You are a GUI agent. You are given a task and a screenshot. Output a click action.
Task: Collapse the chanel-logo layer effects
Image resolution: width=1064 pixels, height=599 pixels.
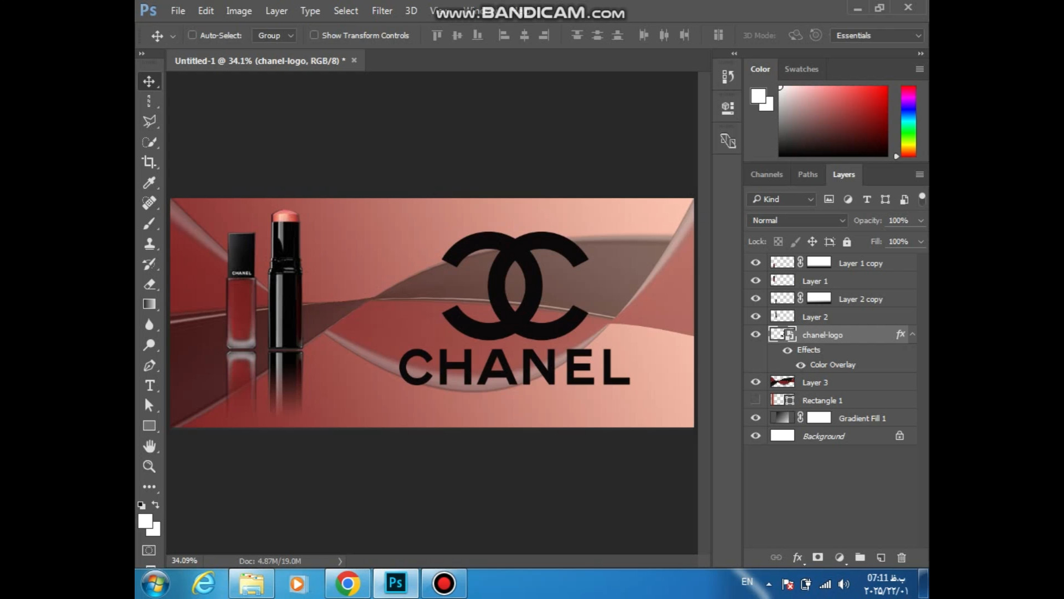(913, 334)
